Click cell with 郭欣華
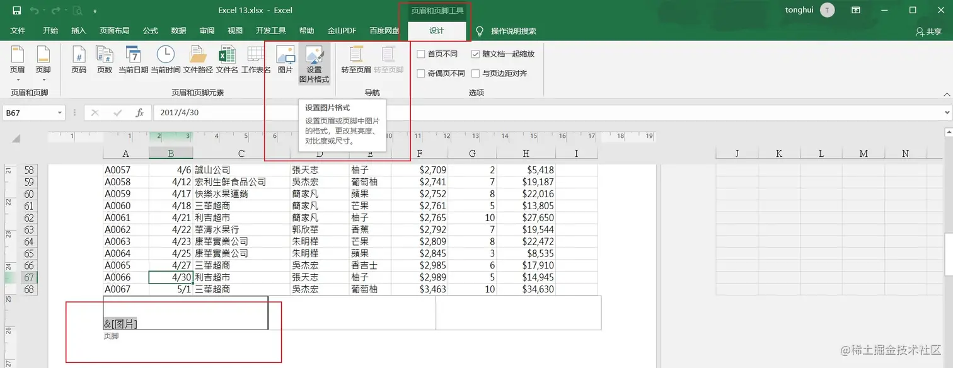Viewport: 953px width, 368px height. click(x=320, y=229)
